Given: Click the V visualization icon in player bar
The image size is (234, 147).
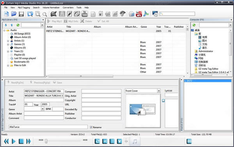Looking at the screenshot, I should [x=119, y=141].
